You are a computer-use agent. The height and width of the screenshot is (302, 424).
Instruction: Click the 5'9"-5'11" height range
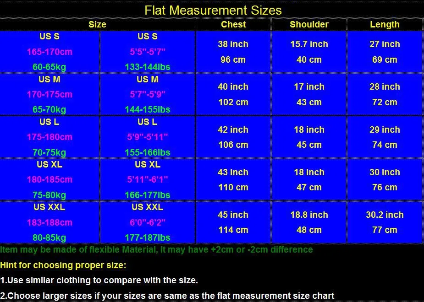[x=148, y=137]
